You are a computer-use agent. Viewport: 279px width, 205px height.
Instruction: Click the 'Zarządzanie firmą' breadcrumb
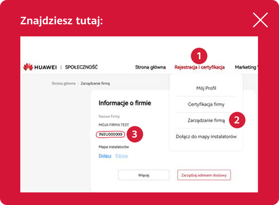tap(95, 84)
